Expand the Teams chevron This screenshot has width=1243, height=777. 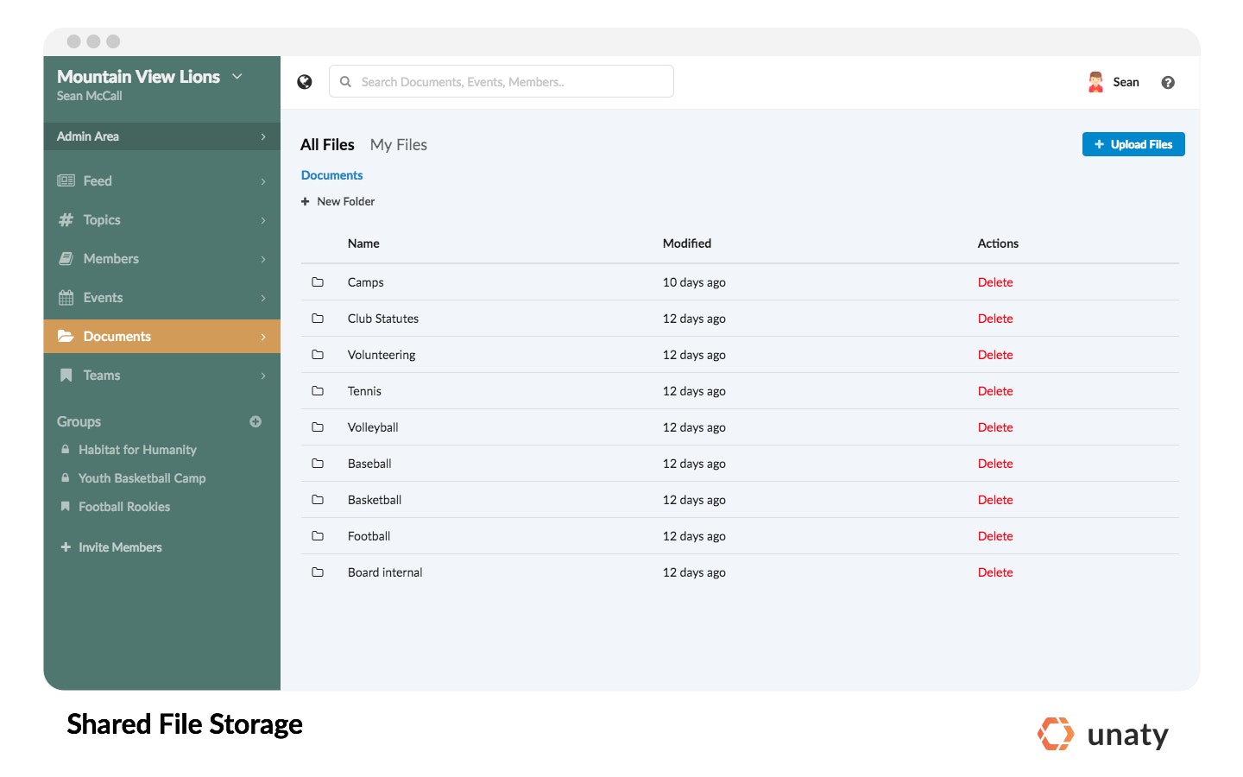[x=263, y=376]
